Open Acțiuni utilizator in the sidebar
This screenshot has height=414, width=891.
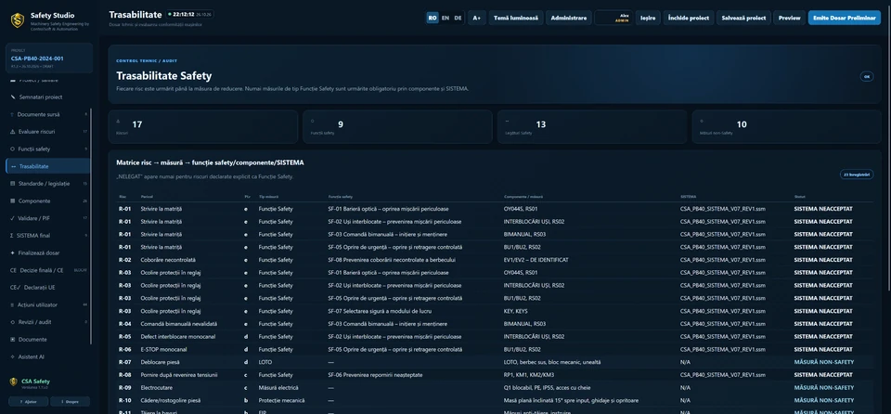(48, 304)
